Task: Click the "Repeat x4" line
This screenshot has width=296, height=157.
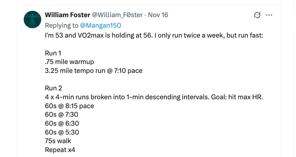Action: 60,150
